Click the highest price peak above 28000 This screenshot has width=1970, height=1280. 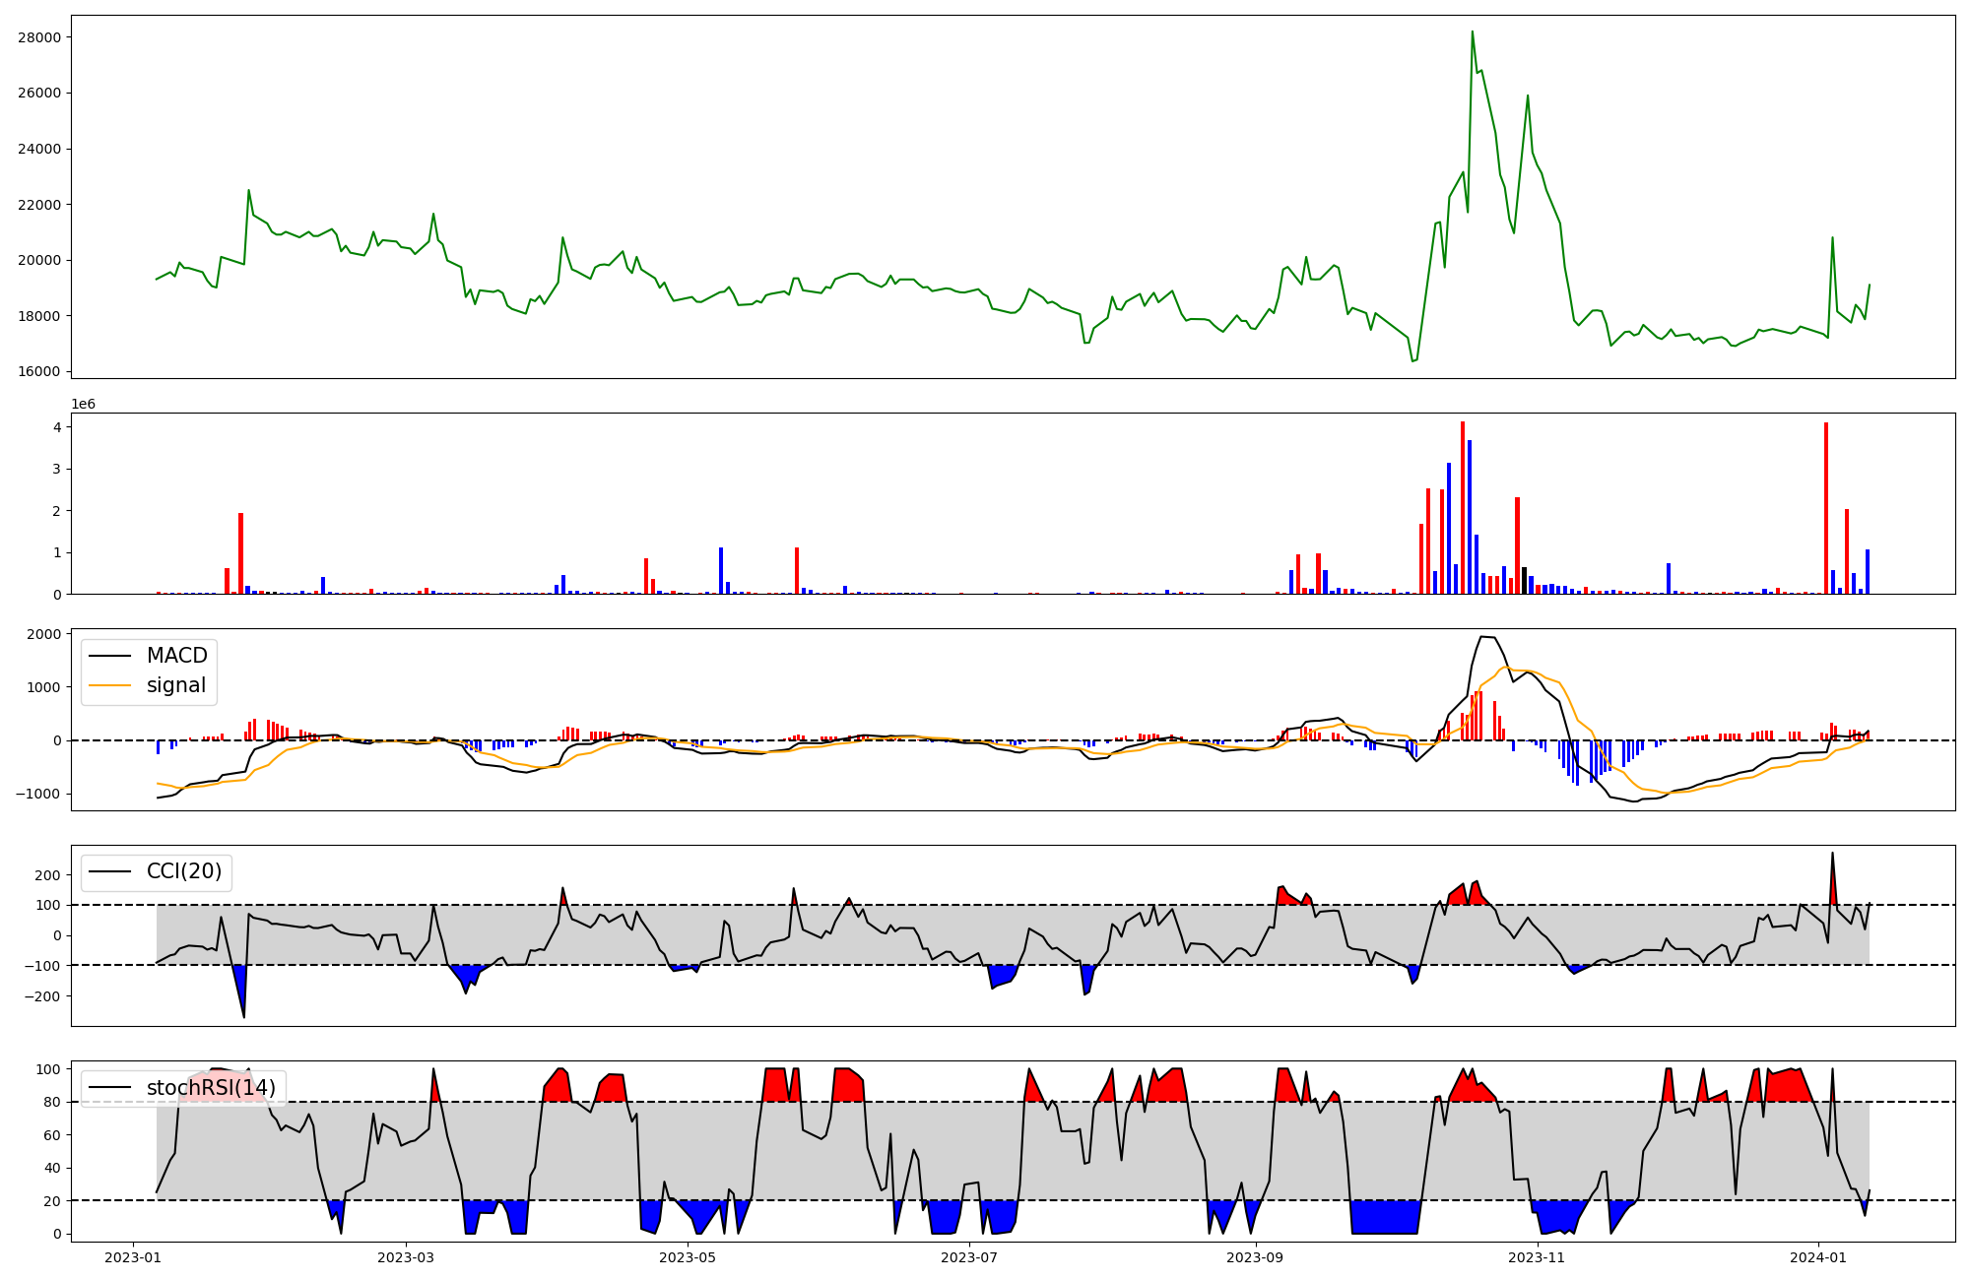(1473, 32)
